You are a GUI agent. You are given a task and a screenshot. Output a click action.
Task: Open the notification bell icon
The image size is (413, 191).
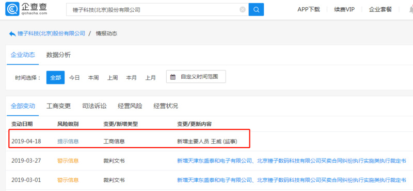(410, 9)
